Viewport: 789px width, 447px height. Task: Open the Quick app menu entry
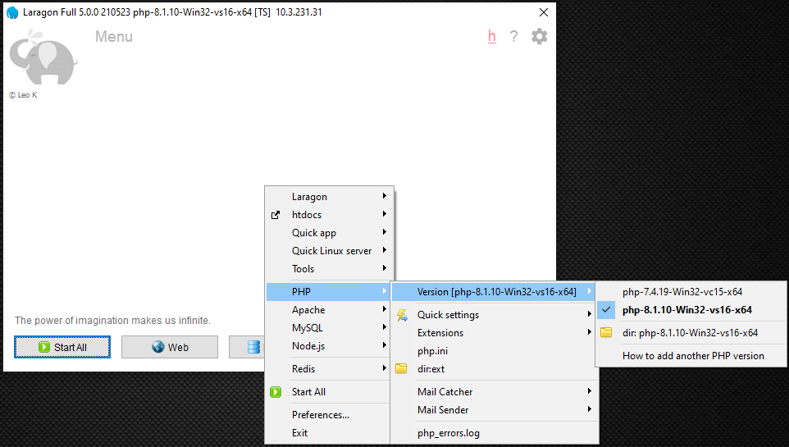click(x=329, y=233)
